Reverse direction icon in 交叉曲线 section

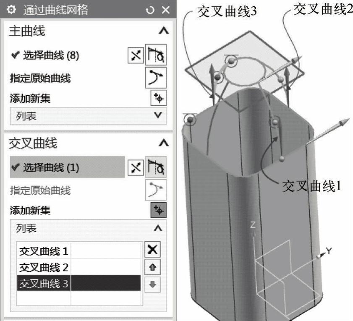coord(136,167)
